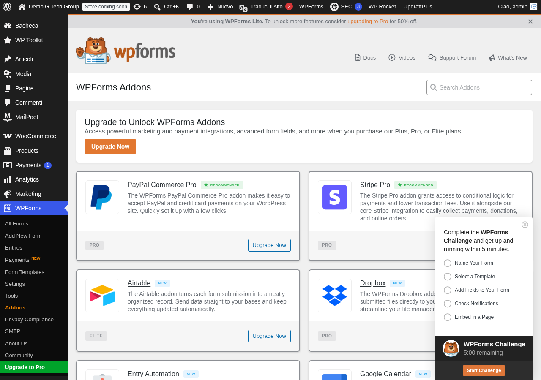Open the Demo G Tech Group site home icon
541x380 pixels.
click(22, 7)
